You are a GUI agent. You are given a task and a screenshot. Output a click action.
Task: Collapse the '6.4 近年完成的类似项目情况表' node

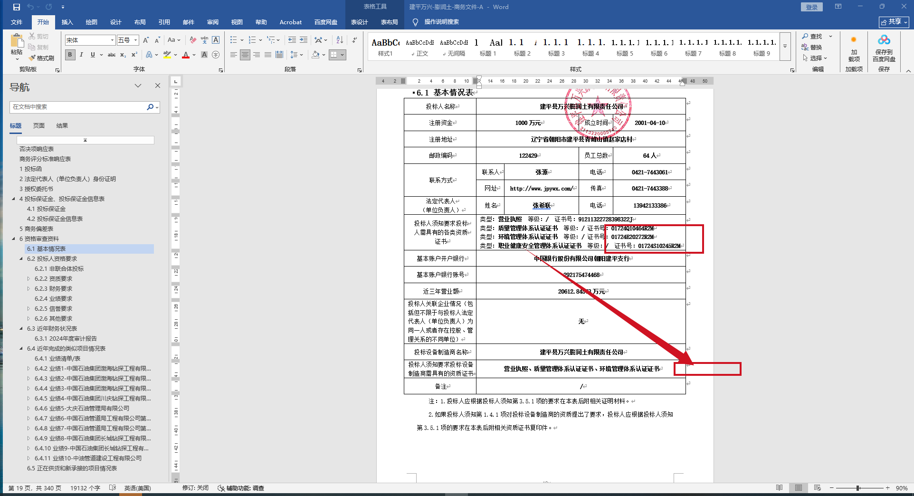tap(21, 348)
